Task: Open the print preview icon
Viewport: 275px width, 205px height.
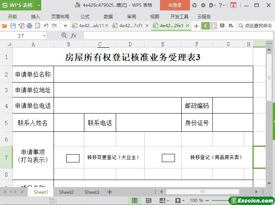Action: coord(38,26)
